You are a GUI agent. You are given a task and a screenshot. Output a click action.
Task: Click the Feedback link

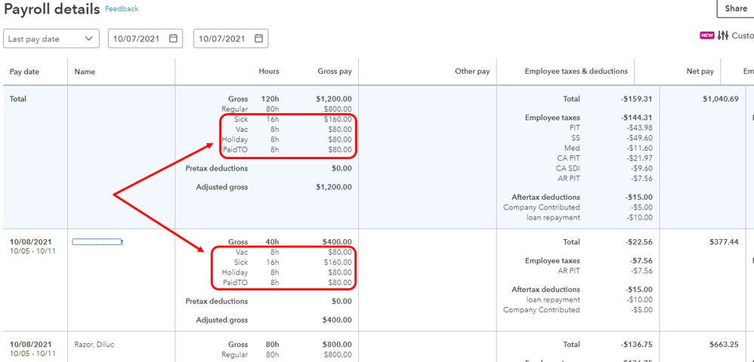(122, 9)
